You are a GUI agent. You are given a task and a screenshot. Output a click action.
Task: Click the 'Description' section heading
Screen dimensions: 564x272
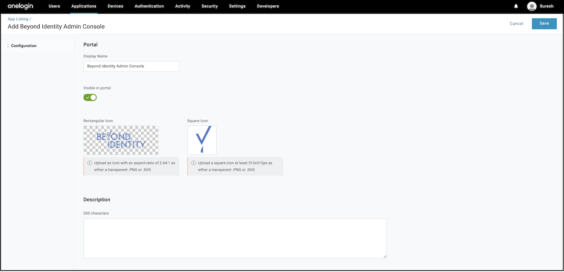[97, 200]
